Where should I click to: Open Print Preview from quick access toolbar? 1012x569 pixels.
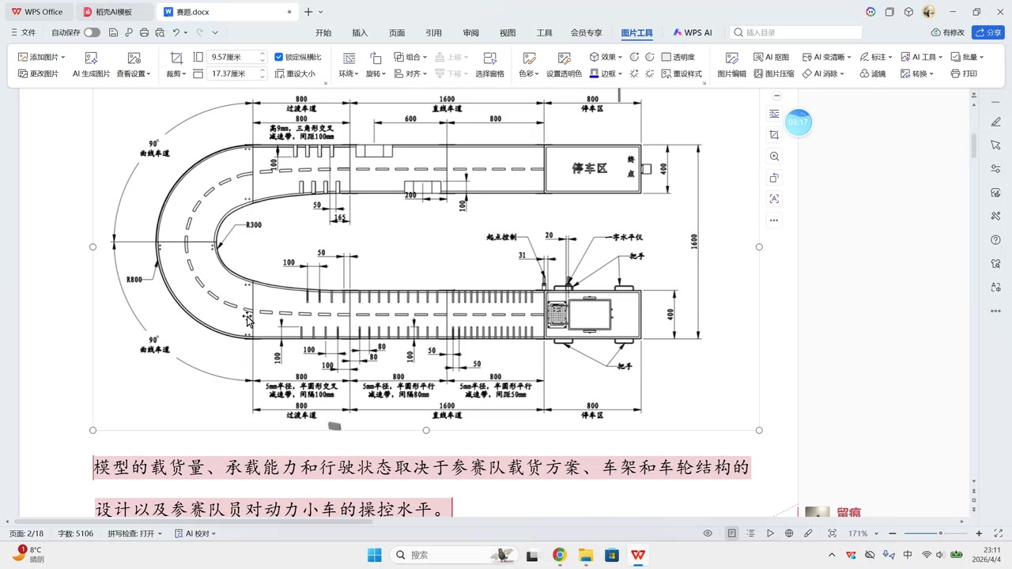point(160,32)
